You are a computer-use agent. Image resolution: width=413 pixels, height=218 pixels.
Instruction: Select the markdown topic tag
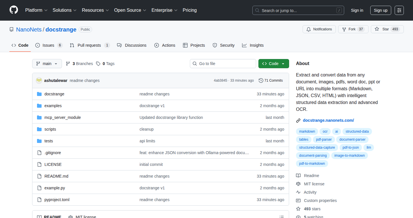coord(307,131)
